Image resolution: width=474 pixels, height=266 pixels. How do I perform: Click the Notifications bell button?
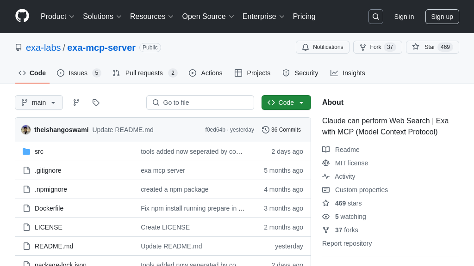323,47
